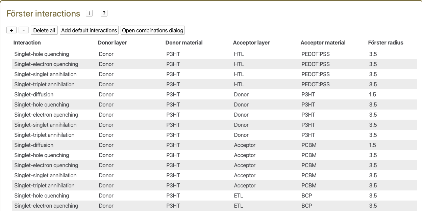
Task: Edit Förster radius in first row
Action: pos(373,54)
